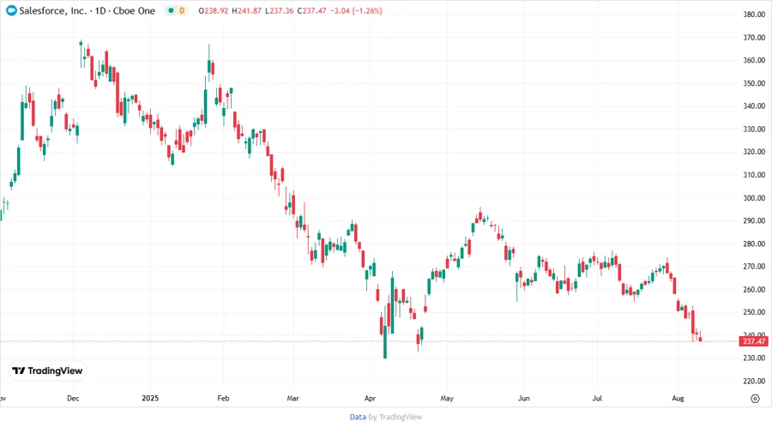The height and width of the screenshot is (427, 772).
Task: Click the Feb label on time axis
Action: [223, 398]
